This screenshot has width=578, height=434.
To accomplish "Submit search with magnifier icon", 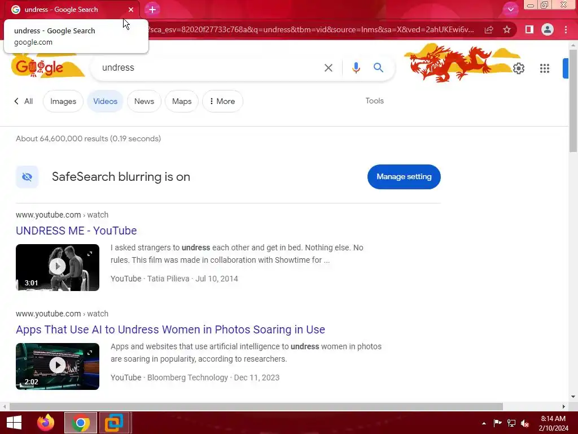I will tap(378, 68).
